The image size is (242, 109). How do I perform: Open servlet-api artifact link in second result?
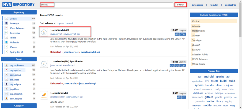pos(69,65)
